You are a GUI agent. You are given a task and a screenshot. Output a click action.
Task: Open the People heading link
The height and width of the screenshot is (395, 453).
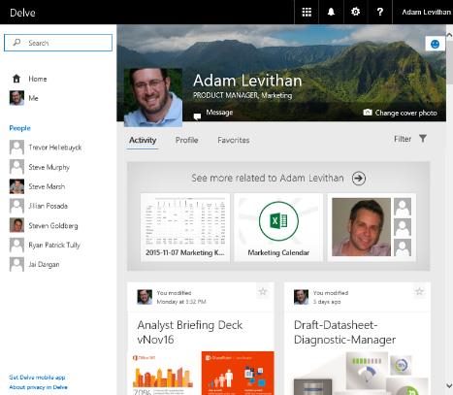(19, 128)
